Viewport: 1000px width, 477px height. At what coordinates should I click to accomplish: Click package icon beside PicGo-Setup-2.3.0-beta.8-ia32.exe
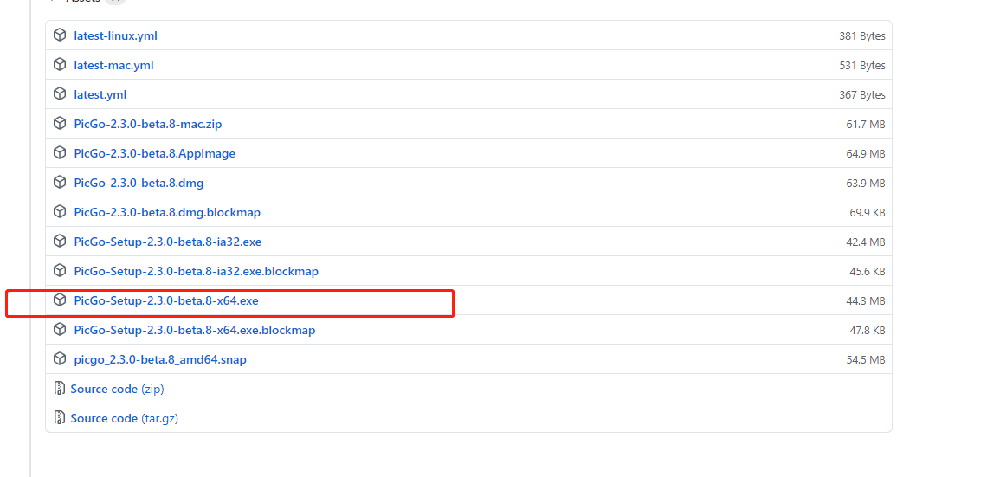coord(60,241)
